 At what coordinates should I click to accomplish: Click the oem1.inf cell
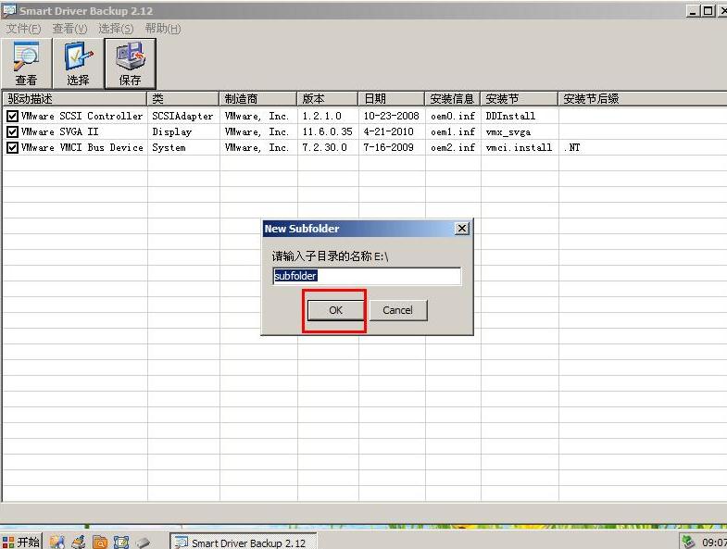(x=453, y=131)
